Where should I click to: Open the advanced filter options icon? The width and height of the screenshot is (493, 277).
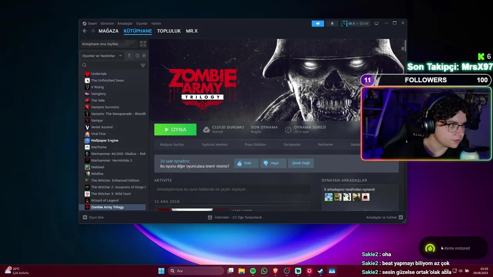[143, 65]
